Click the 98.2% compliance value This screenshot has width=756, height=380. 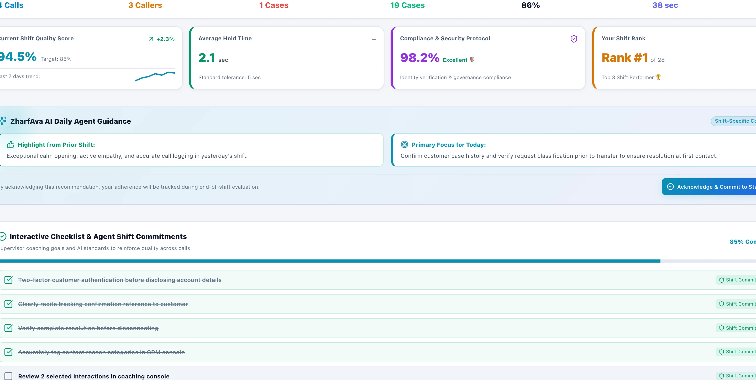point(420,58)
